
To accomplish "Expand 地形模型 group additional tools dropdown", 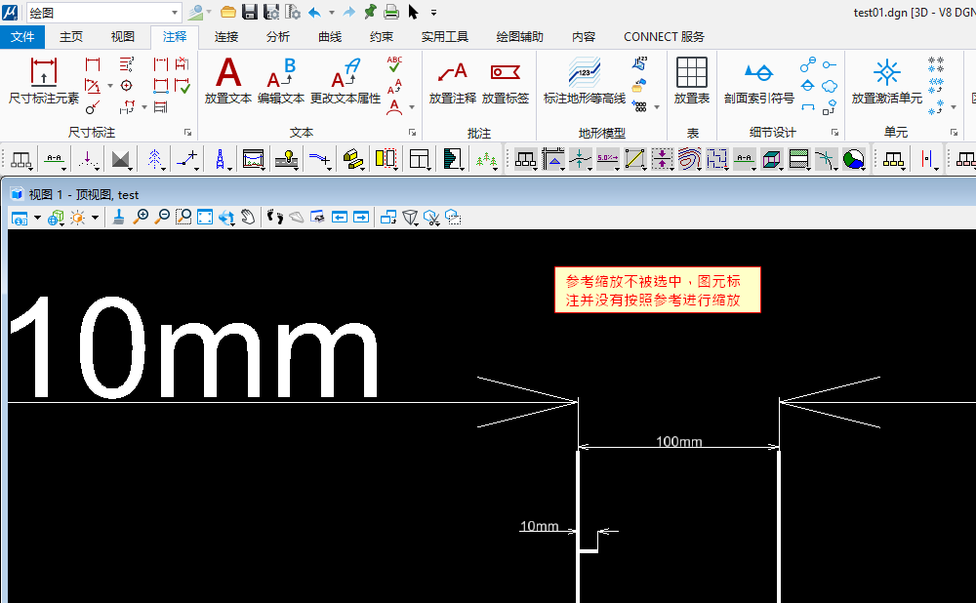I will click(x=657, y=107).
